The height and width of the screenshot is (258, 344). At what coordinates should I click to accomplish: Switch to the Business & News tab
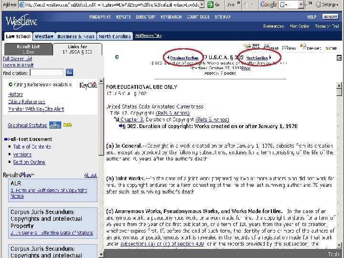[x=76, y=36]
